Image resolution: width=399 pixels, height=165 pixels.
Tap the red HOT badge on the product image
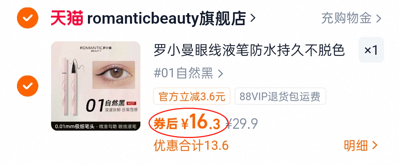coord(131,104)
